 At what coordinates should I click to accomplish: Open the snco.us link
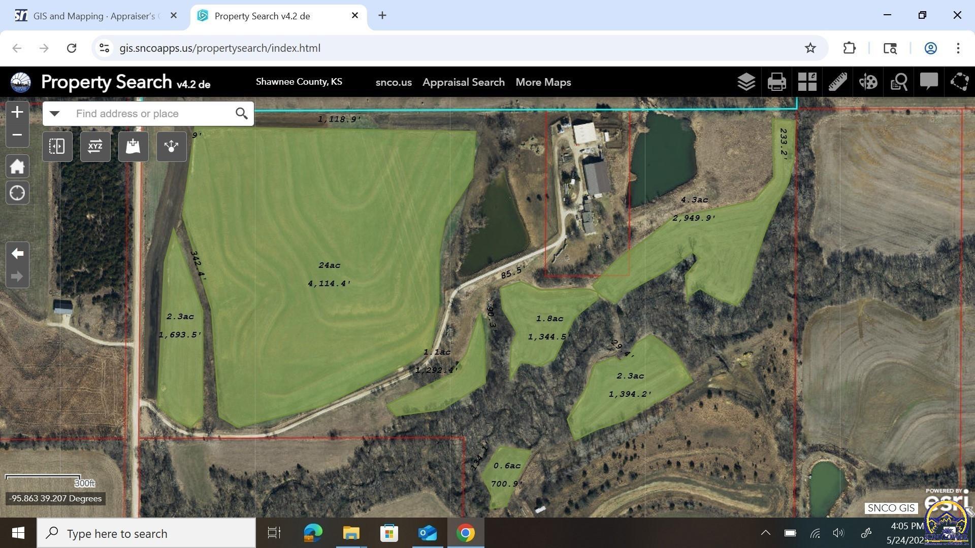(x=393, y=82)
